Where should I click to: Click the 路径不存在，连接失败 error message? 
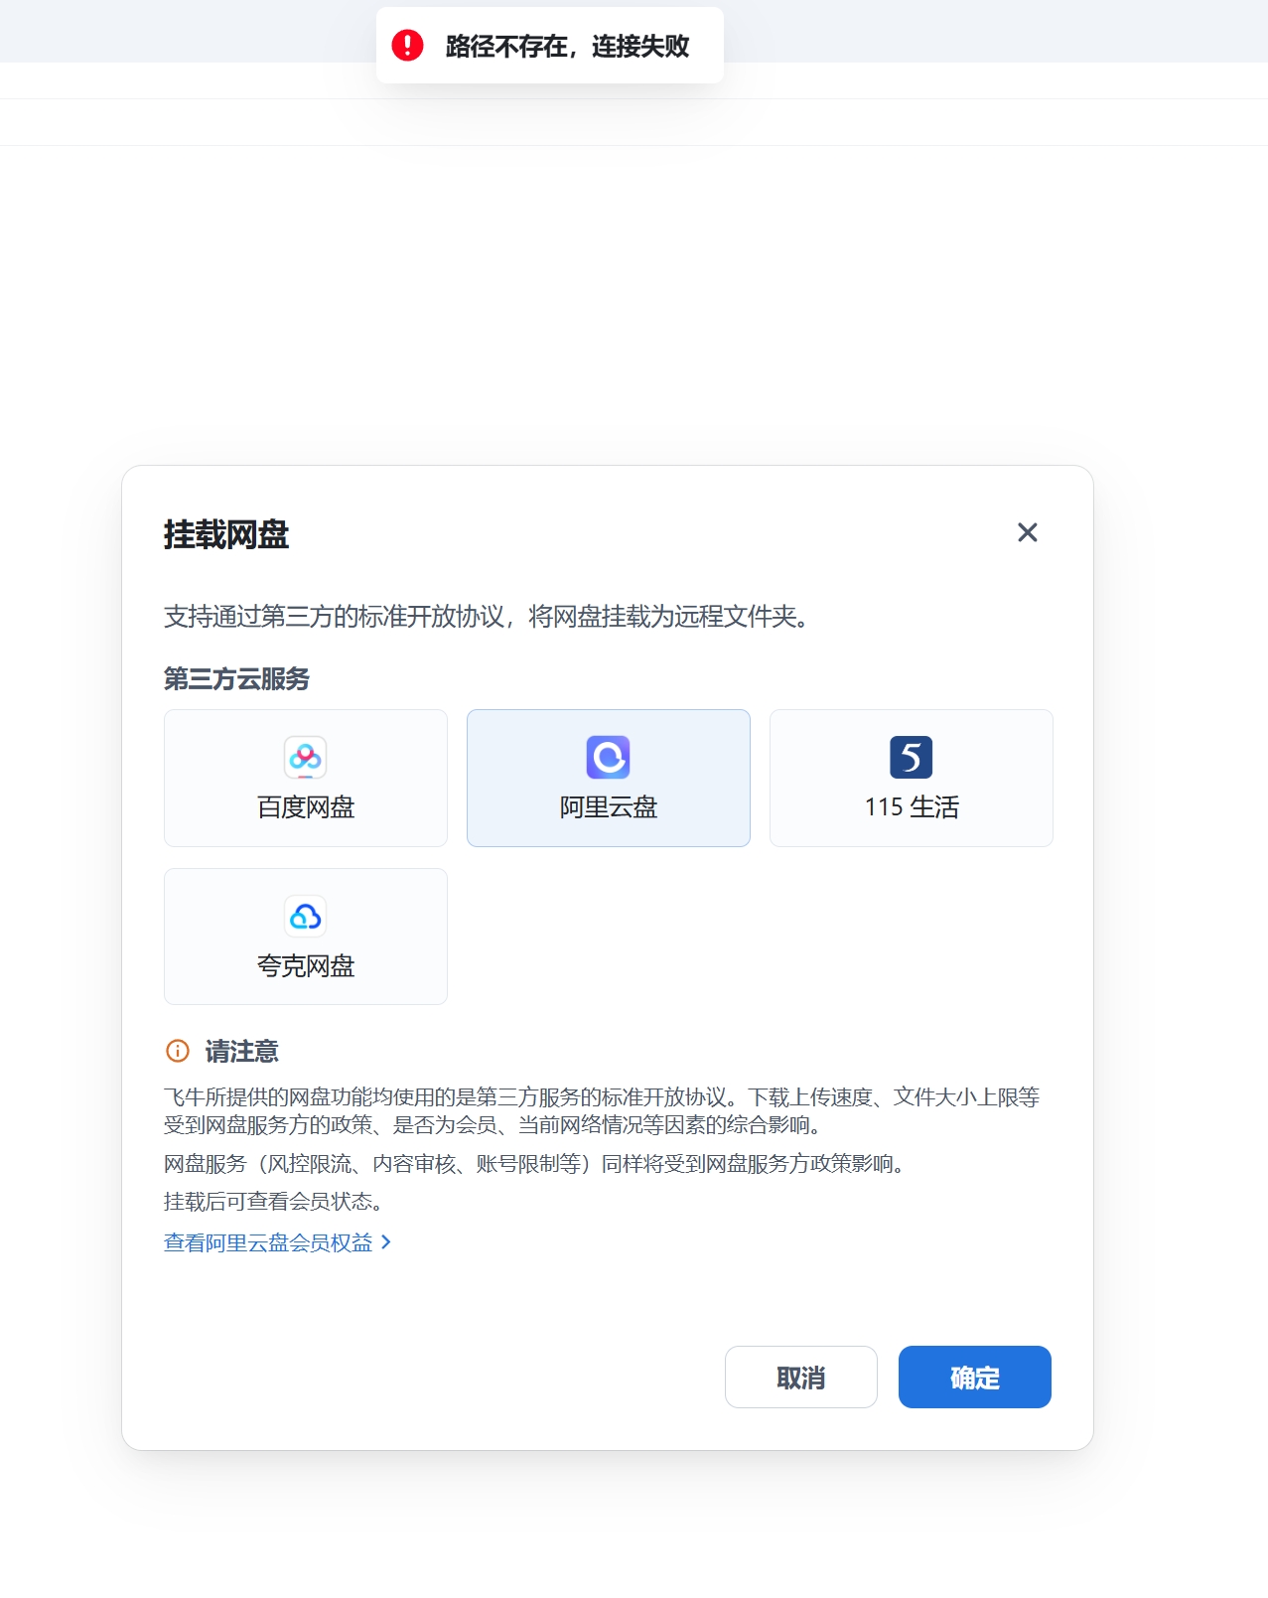point(567,46)
